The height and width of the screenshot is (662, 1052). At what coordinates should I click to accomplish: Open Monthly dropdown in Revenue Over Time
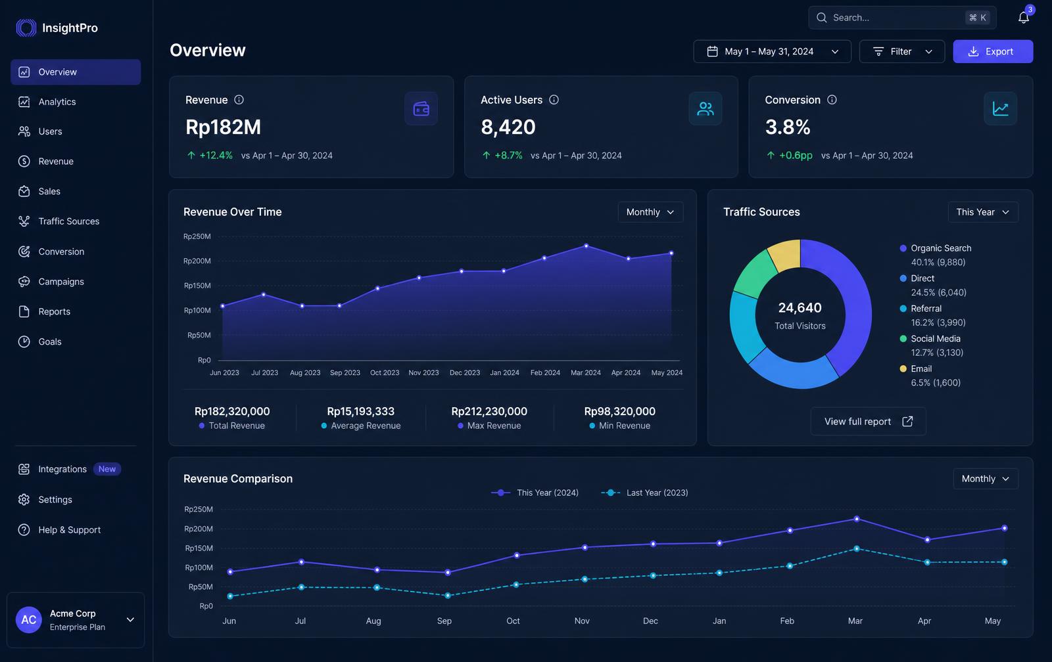pyautogui.click(x=650, y=212)
